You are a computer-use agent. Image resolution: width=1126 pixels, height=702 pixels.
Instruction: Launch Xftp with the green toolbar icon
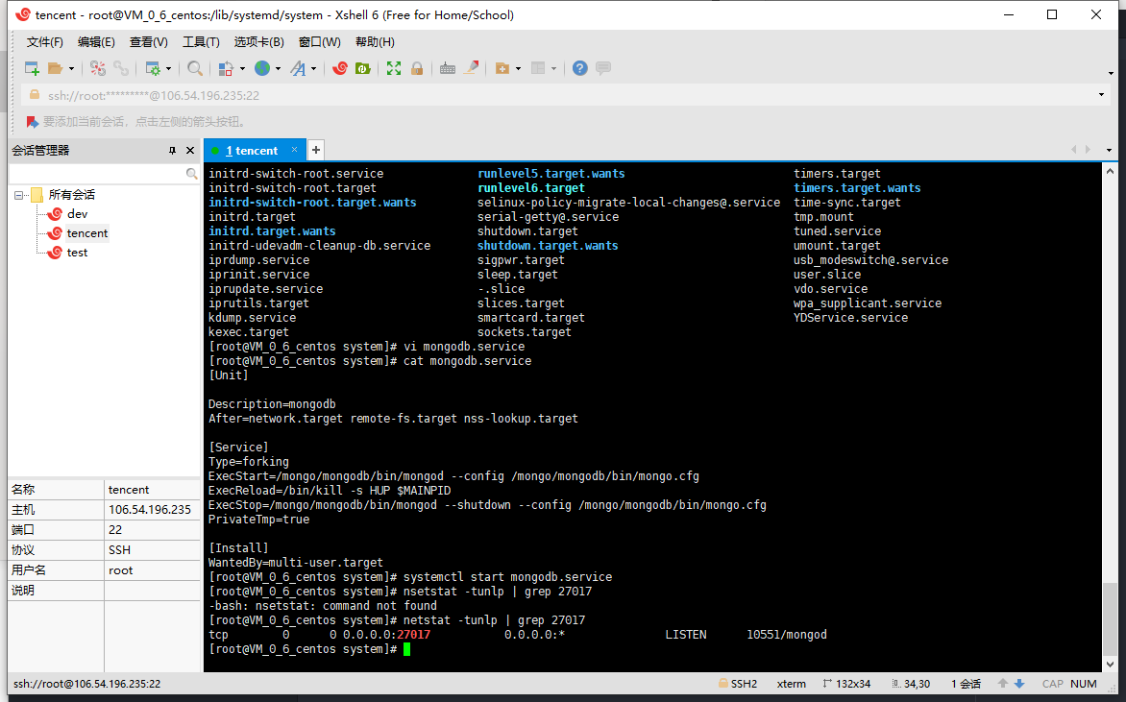(364, 68)
